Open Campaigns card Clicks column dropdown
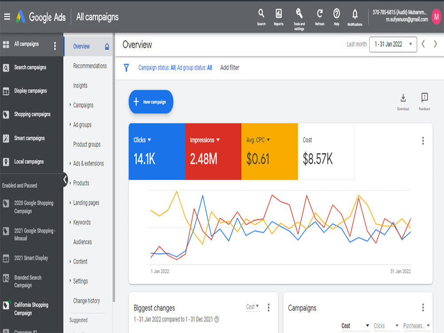The image size is (444, 333). (x=386, y=325)
